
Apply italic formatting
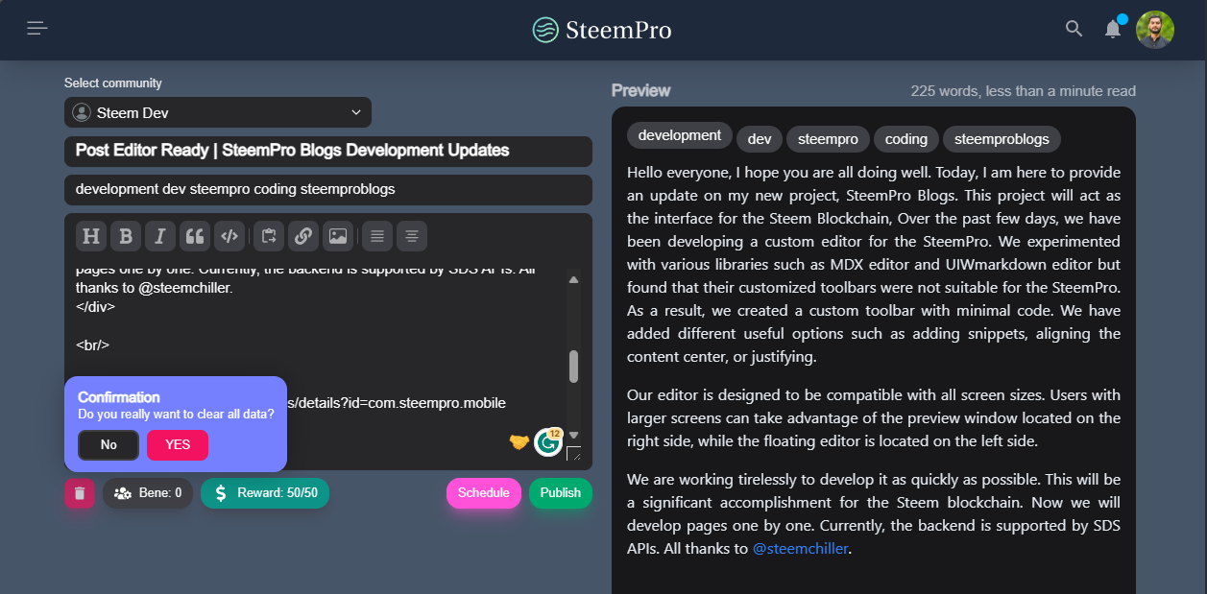click(160, 236)
